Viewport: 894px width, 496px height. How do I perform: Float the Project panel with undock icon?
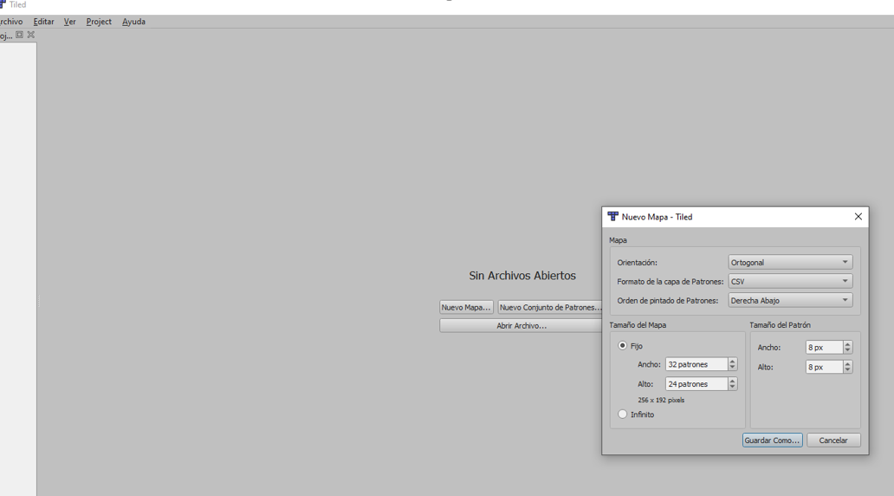19,35
